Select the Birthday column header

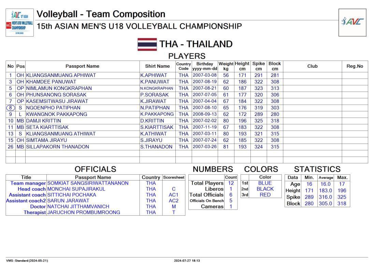pos(205,66)
